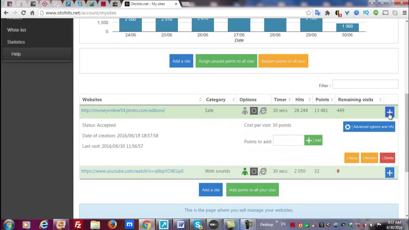Sort the table by Category column
409x230 pixels.
[x=220, y=100]
